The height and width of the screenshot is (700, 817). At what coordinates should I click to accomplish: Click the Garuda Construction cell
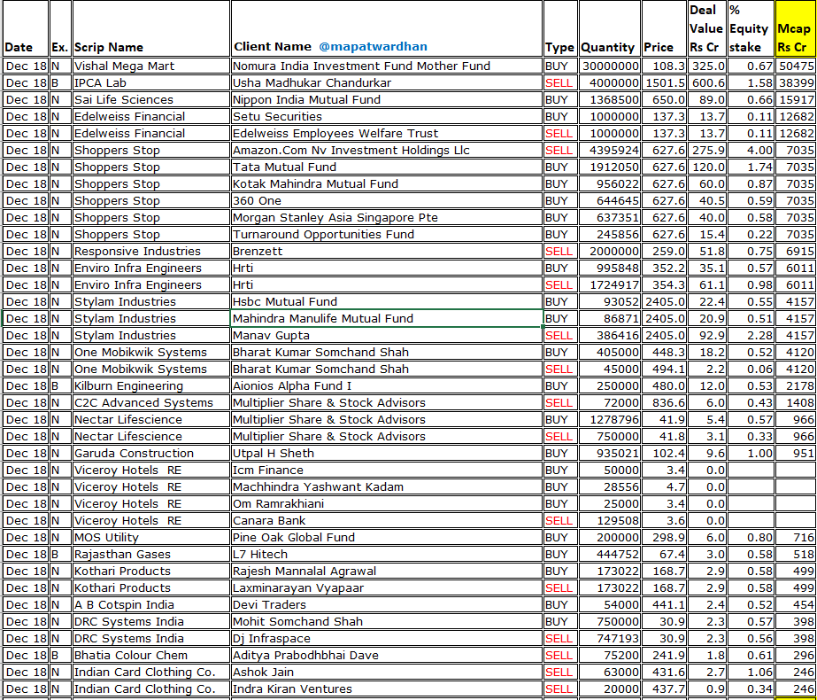(x=151, y=454)
